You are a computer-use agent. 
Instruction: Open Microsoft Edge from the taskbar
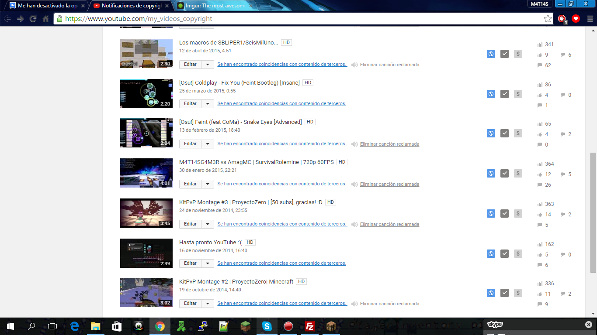74,326
